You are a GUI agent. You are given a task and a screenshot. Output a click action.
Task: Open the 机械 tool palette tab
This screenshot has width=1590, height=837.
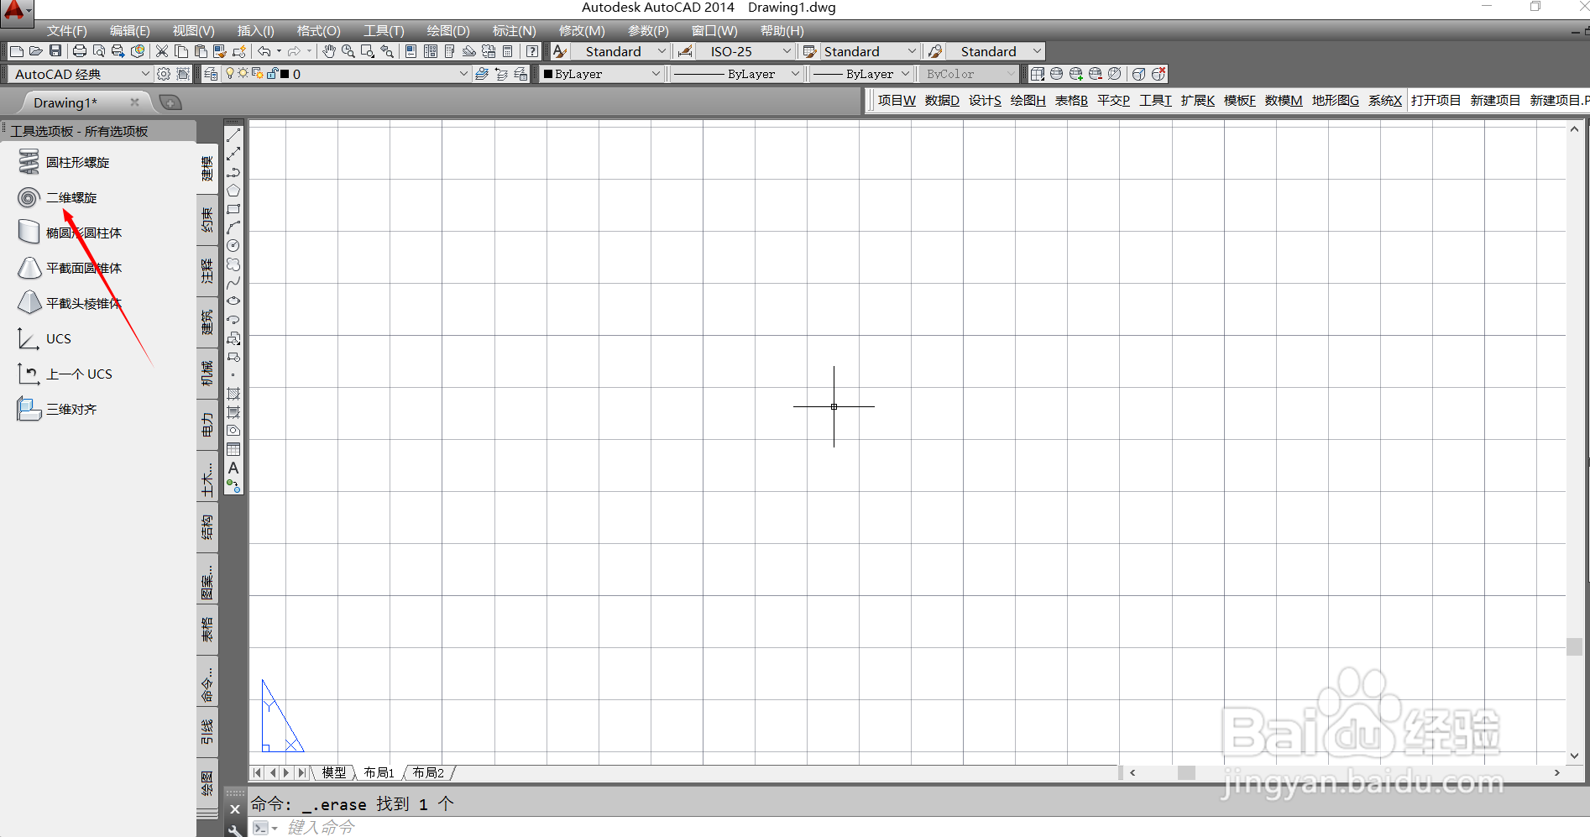pos(207,373)
